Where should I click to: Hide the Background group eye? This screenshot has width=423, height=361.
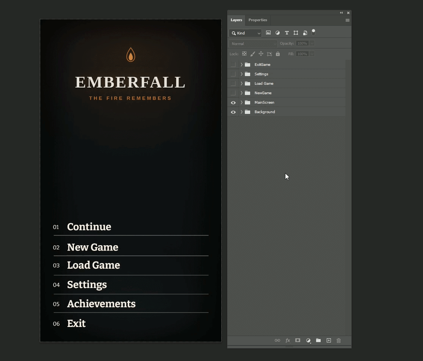pos(233,112)
